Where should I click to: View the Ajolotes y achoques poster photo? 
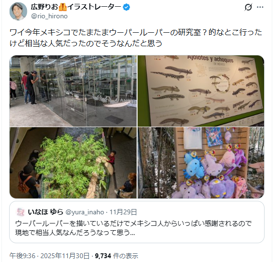[201, 91]
